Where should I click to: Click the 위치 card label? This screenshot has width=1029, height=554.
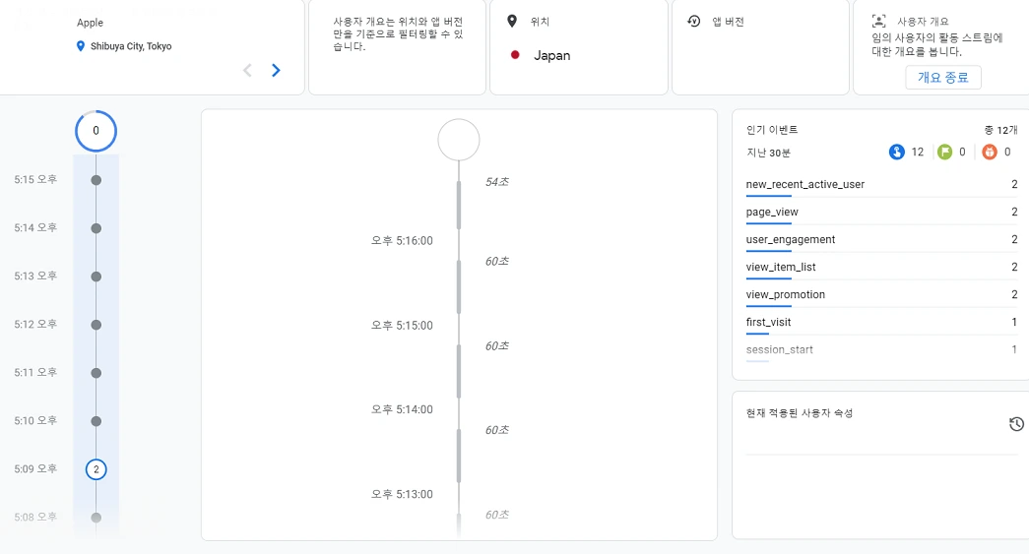tap(540, 22)
